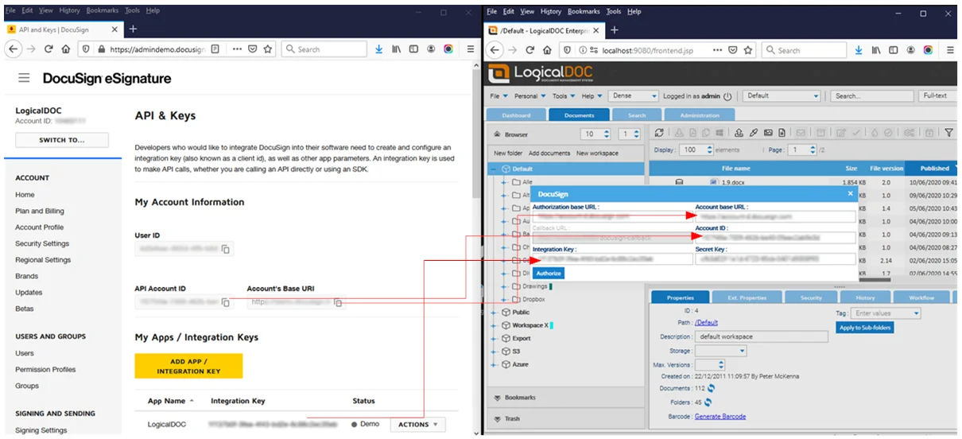Click the envelope email icon in documents toolbar

tap(801, 133)
